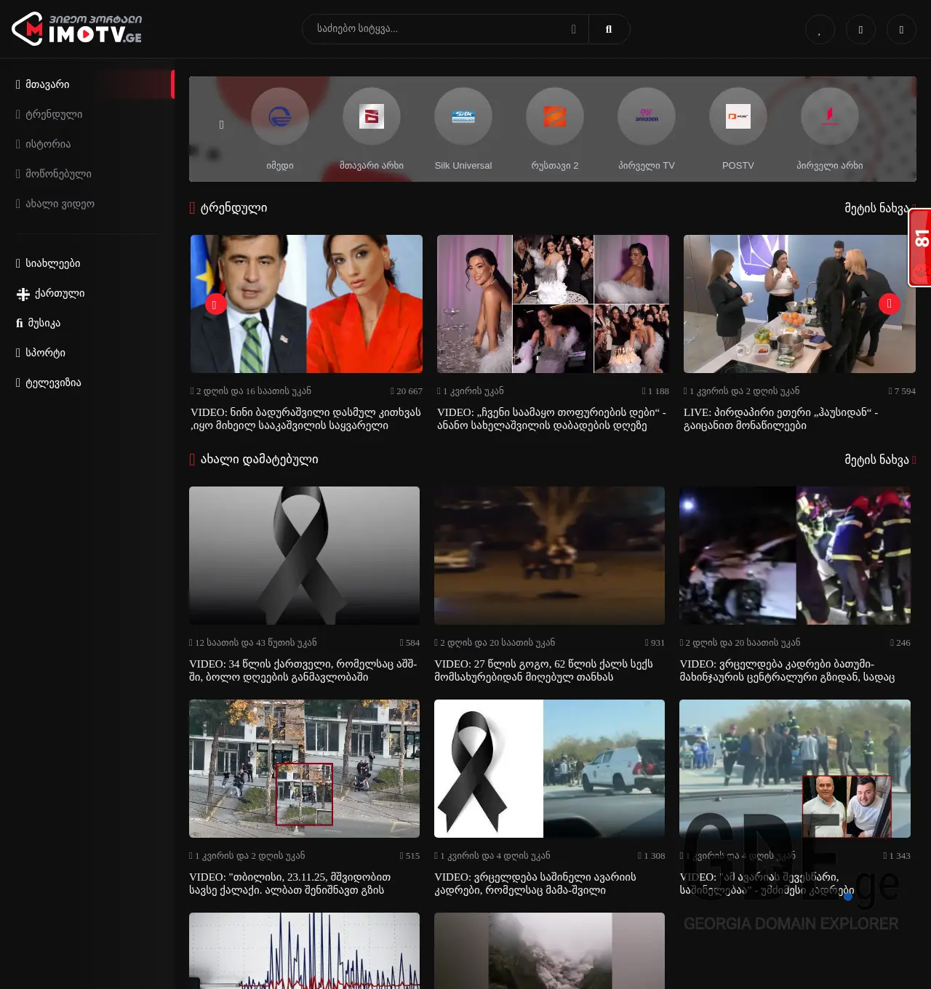Open the user profile circle at top right
Image resolution: width=931 pixels, height=989 pixels.
(901, 29)
